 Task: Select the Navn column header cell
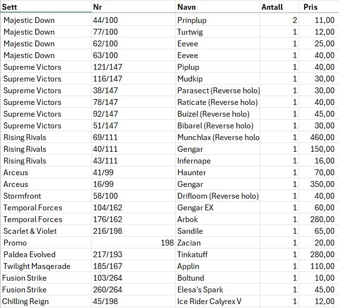coord(218,7)
